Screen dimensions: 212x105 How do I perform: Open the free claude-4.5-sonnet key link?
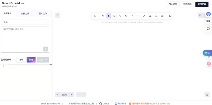click(x=149, y=104)
